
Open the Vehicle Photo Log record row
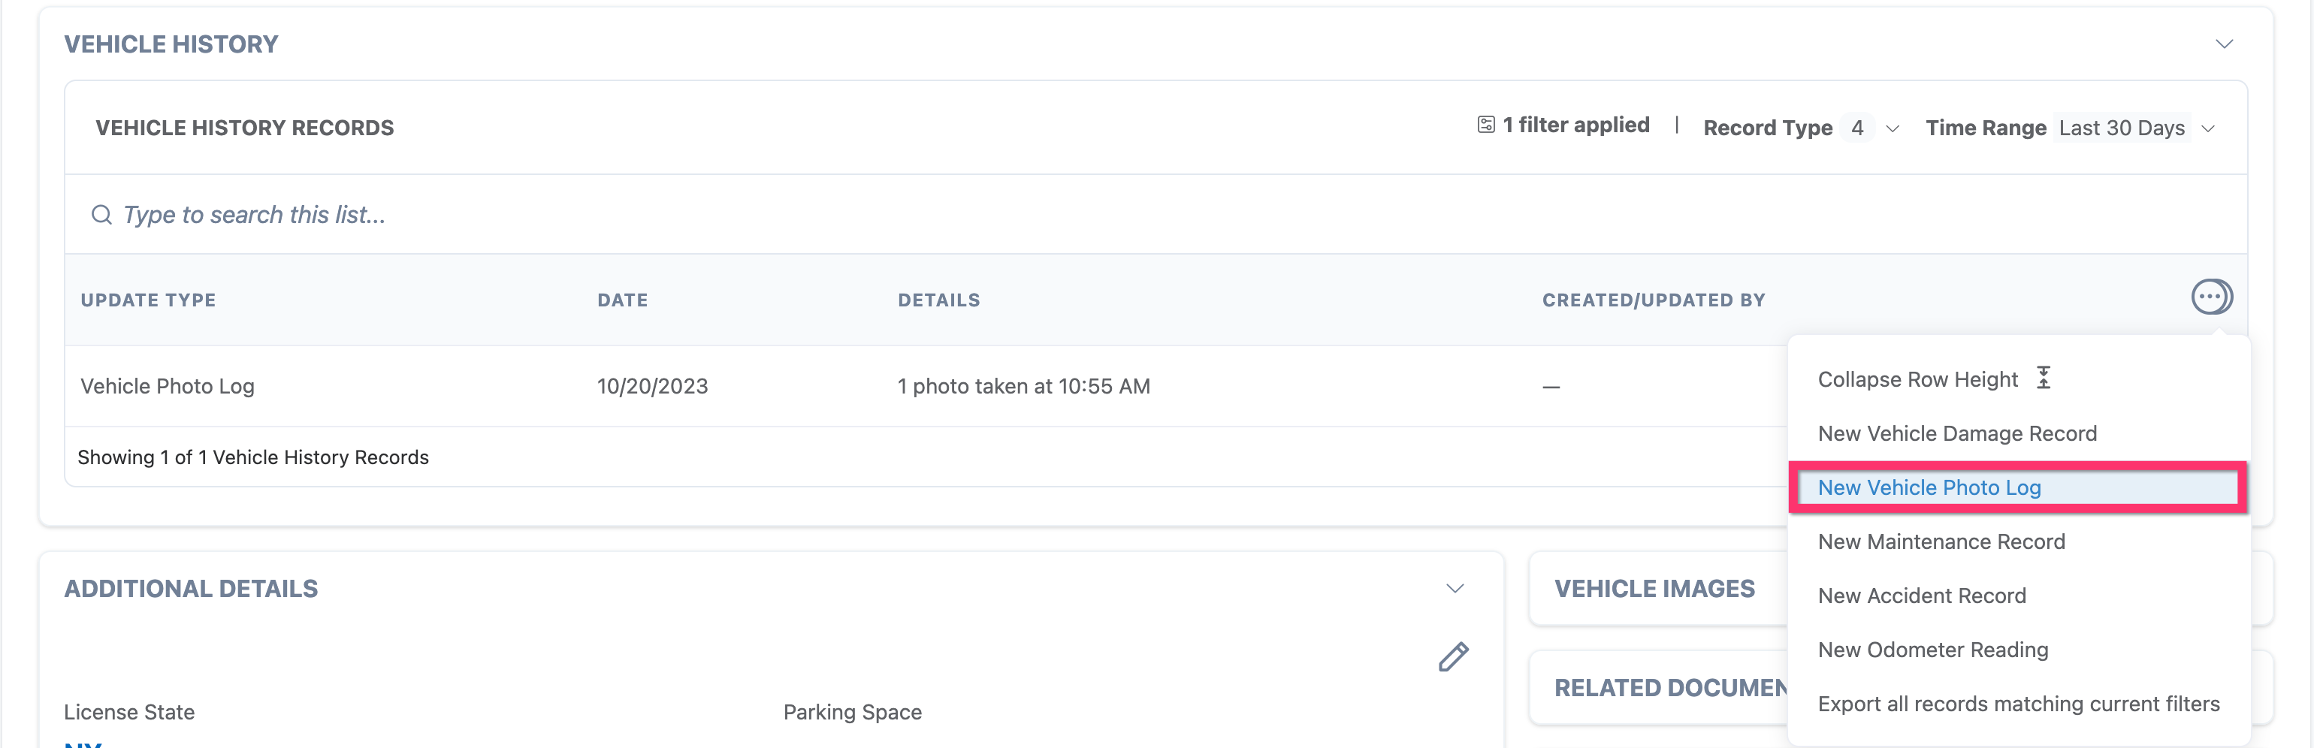[168, 386]
